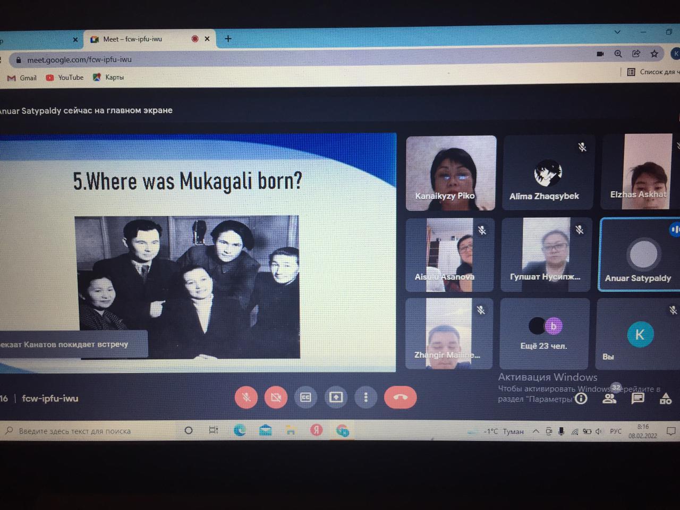Open the Meet activities icon

pos(665,399)
